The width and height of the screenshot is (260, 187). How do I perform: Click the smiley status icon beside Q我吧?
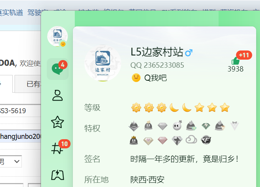click(x=136, y=78)
